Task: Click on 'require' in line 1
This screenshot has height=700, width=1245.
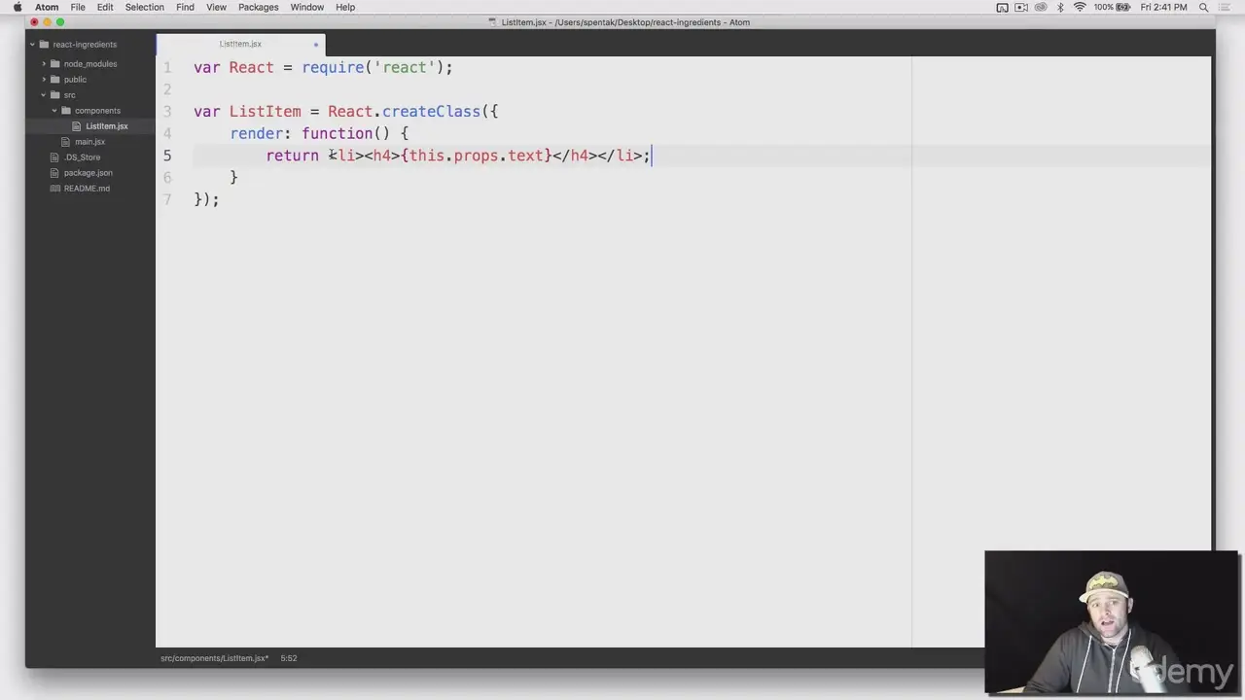Action: click(333, 68)
